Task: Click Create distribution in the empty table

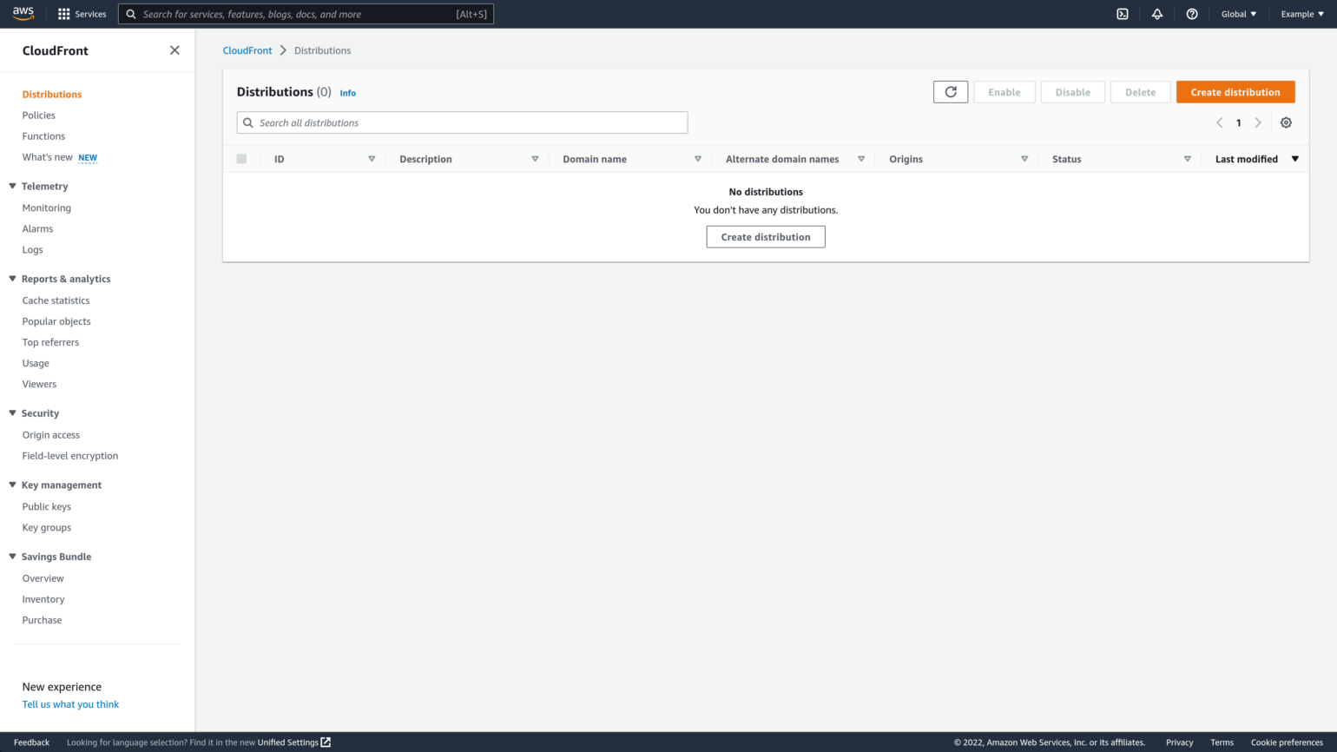Action: tap(766, 237)
